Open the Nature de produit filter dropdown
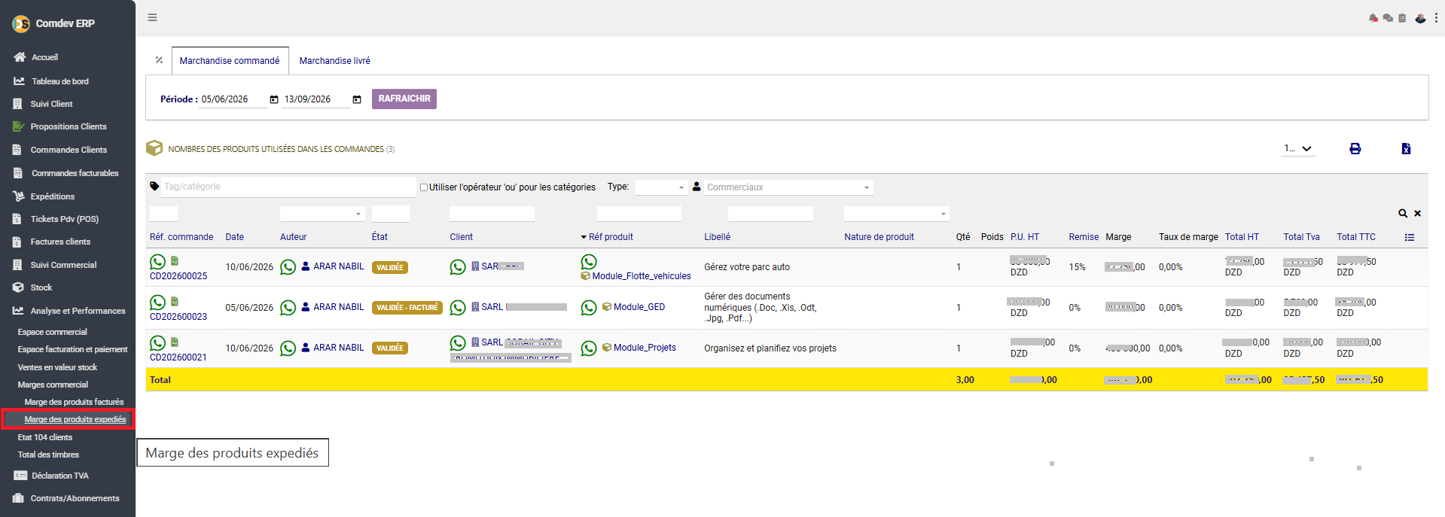The height and width of the screenshot is (517, 1445). click(897, 214)
